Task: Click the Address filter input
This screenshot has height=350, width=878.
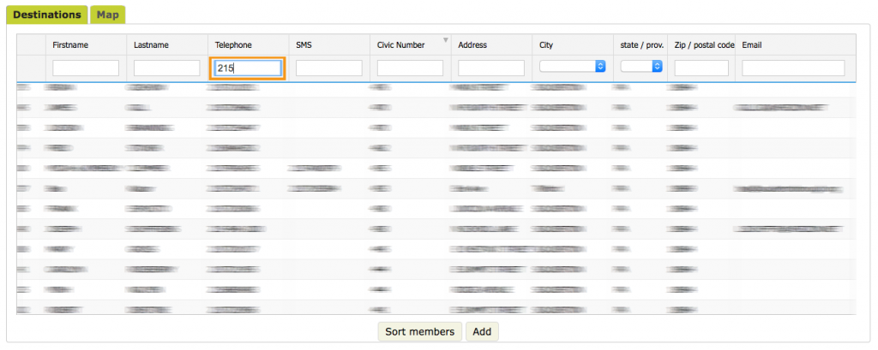Action: tap(491, 68)
